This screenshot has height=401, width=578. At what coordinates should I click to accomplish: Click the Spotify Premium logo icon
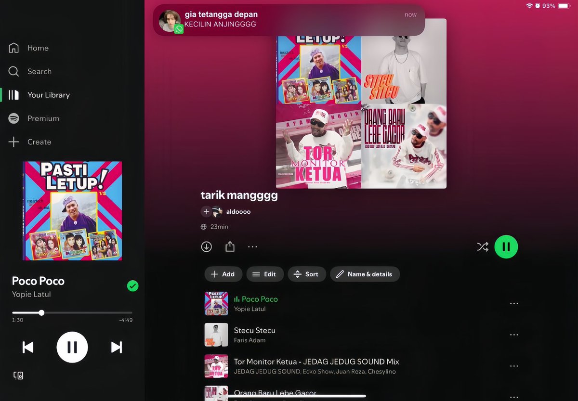click(14, 118)
